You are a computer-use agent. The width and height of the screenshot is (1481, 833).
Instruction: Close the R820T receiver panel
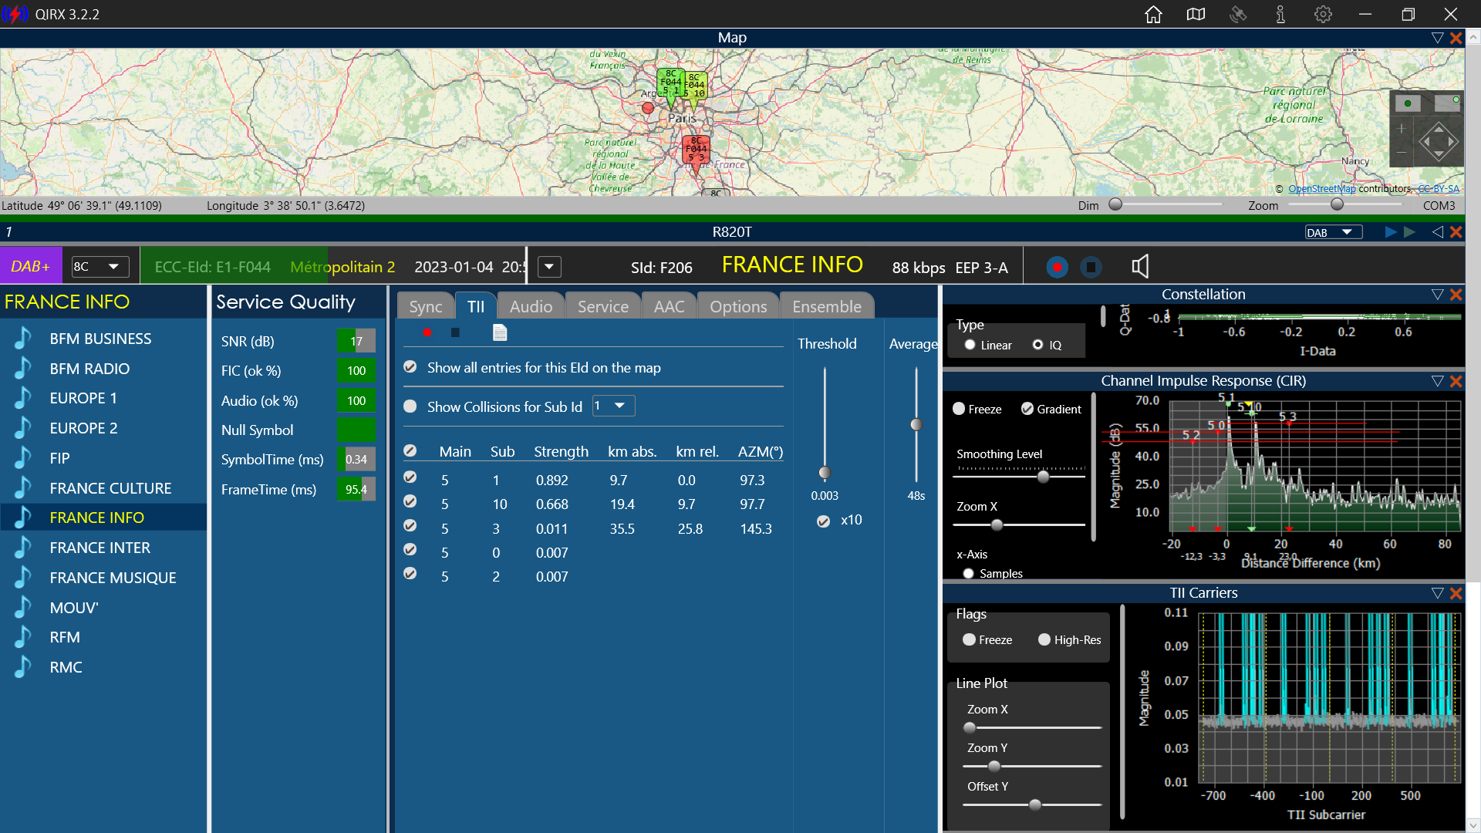pyautogui.click(x=1456, y=232)
